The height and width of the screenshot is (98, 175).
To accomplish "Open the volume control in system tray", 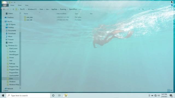I will point(159,96).
